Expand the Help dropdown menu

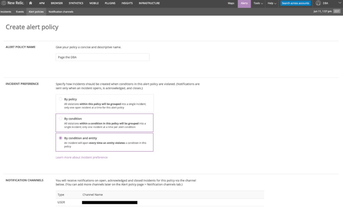(272, 3)
